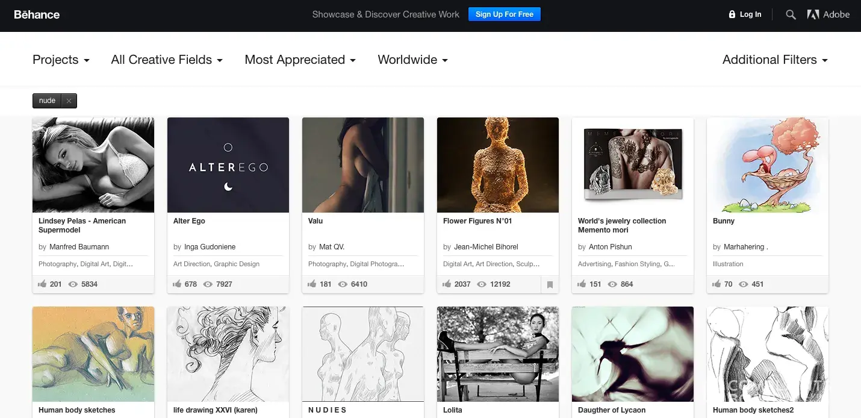This screenshot has height=418, width=861.
Task: Open the Alter Ego project thumbnail
Action: [228, 165]
